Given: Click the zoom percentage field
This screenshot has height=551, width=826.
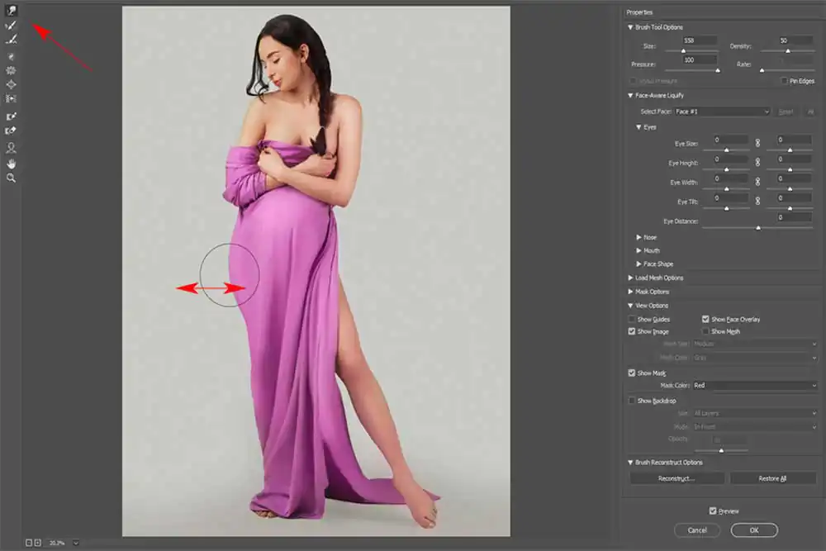Looking at the screenshot, I should click(x=55, y=543).
